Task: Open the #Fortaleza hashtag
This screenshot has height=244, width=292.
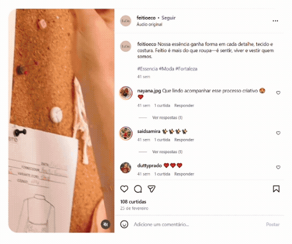Action: pyautogui.click(x=186, y=69)
